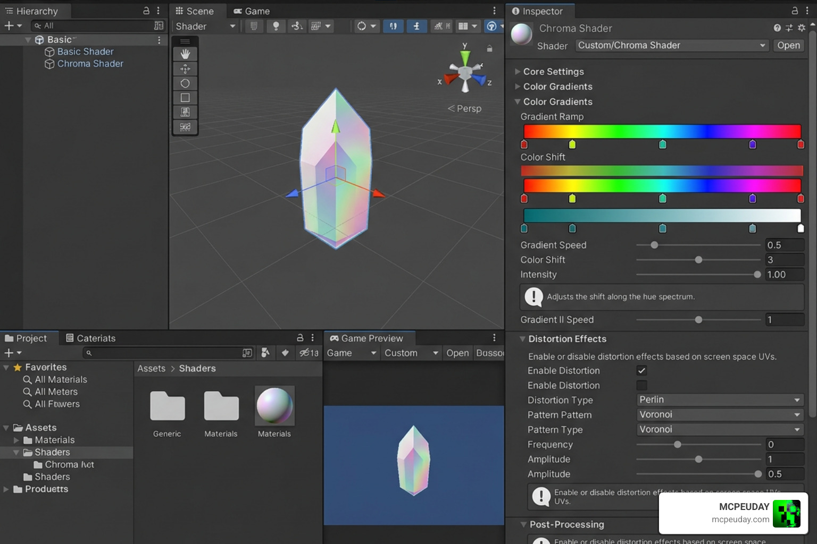Open the Pattern Type Voronoi dropdown

pyautogui.click(x=720, y=429)
